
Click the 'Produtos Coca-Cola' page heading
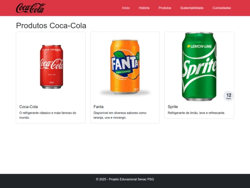point(51,26)
